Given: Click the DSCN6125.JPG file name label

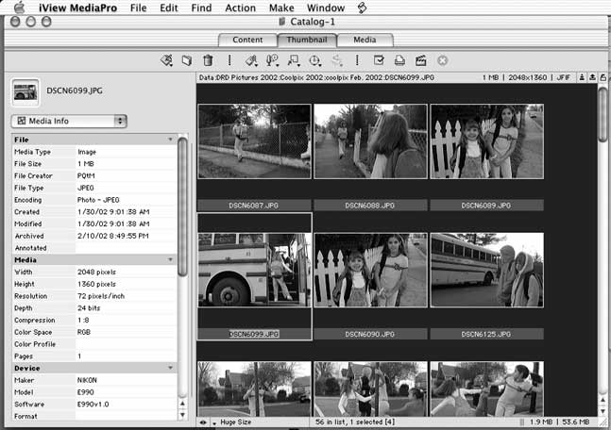Looking at the screenshot, I should [486, 334].
